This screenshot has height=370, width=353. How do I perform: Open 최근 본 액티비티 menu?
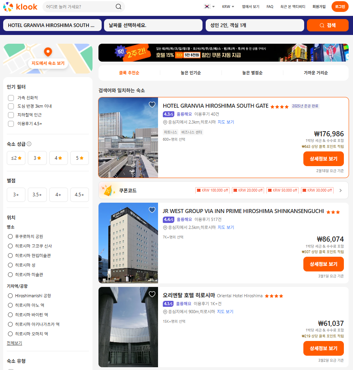click(293, 7)
